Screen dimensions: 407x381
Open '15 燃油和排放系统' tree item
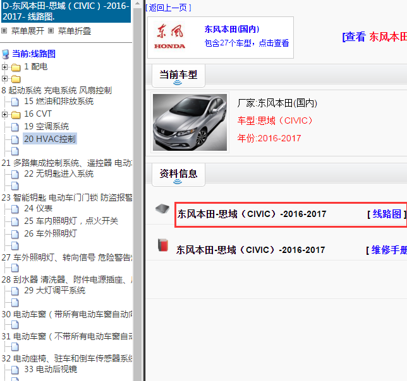click(59, 102)
